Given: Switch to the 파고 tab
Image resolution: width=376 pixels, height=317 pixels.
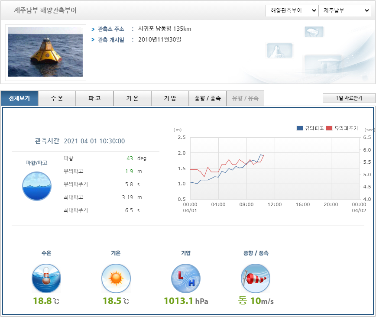Looking at the screenshot, I should click(94, 98).
